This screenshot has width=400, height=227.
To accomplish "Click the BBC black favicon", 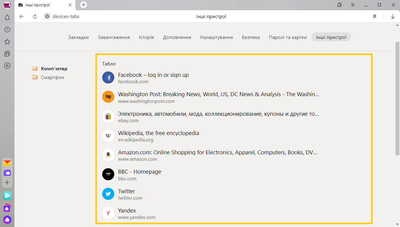I will tap(108, 174).
